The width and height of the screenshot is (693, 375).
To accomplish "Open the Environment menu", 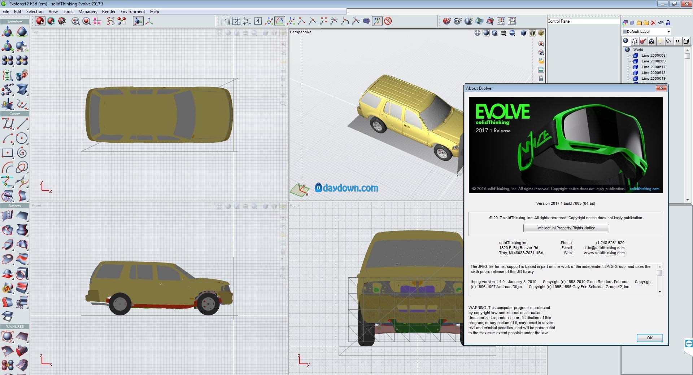I will point(132,12).
